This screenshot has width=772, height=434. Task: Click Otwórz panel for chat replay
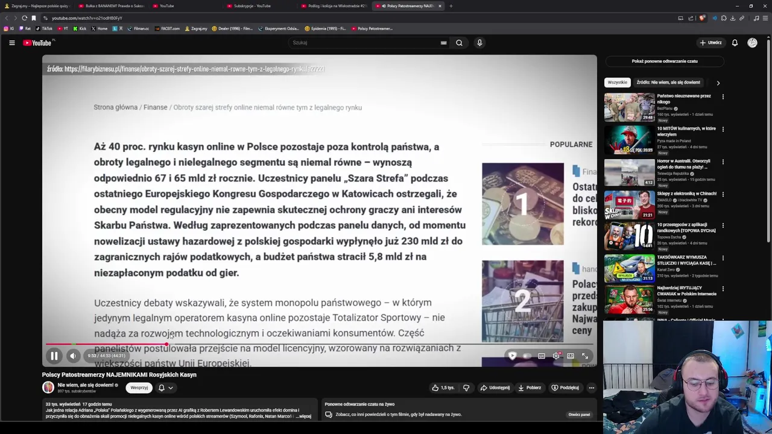pos(579,414)
